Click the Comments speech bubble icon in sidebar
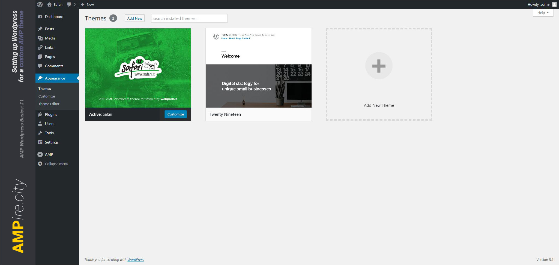Screen dimensions: 559x265 pyautogui.click(x=40, y=66)
